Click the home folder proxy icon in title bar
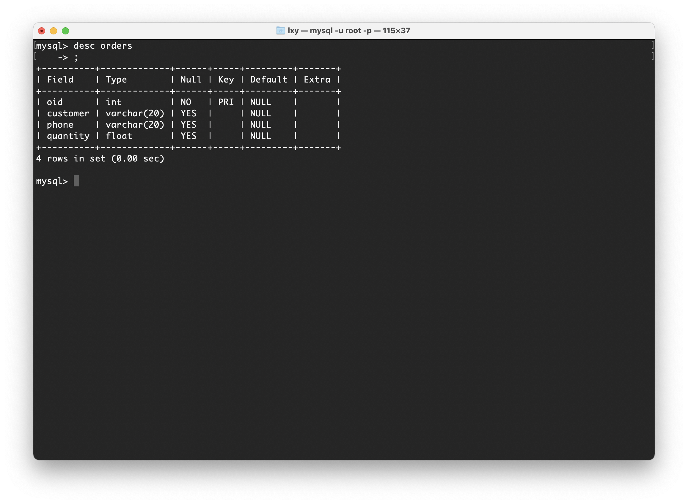 tap(280, 31)
